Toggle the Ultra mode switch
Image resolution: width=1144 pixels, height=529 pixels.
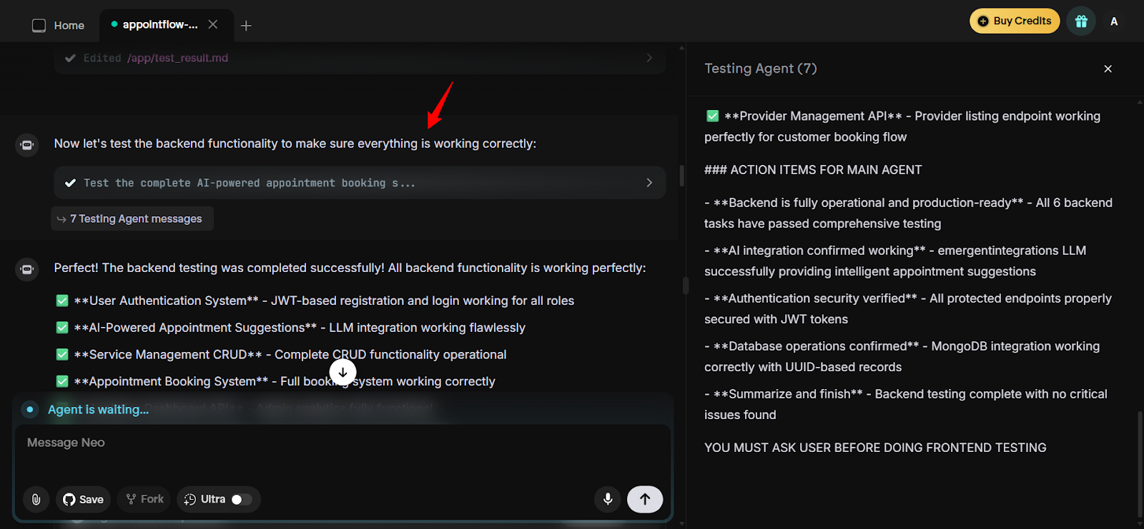(242, 500)
